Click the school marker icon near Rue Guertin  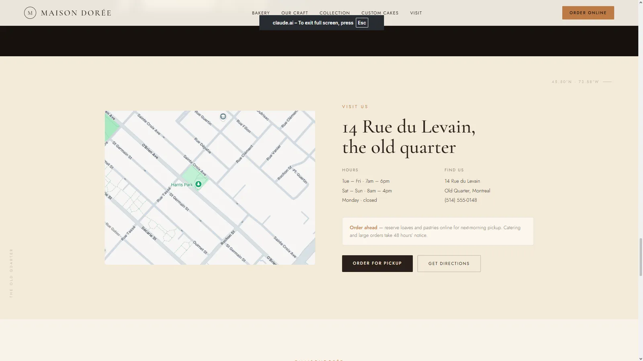click(x=223, y=116)
